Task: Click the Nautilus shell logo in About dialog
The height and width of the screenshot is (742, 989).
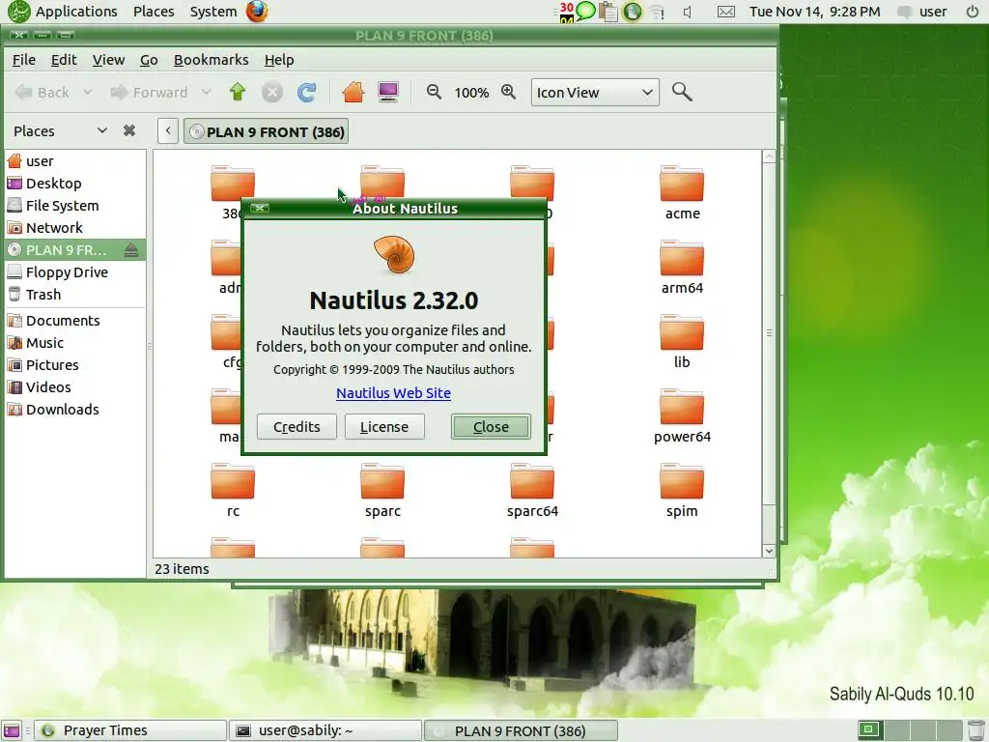Action: [394, 255]
